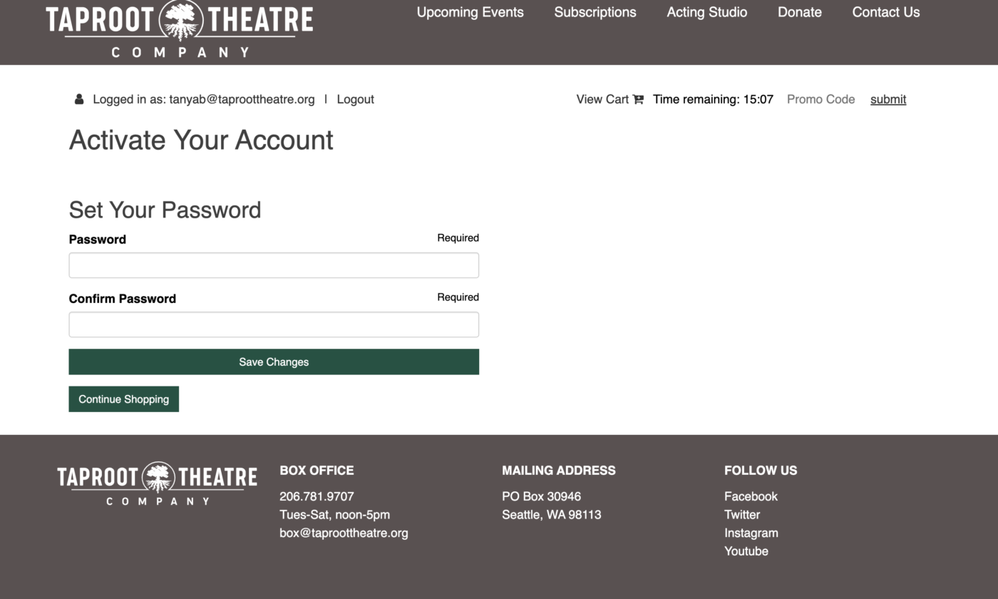Click the user profile icon beside Logged in as
Image resolution: width=998 pixels, height=599 pixels.
coord(79,99)
